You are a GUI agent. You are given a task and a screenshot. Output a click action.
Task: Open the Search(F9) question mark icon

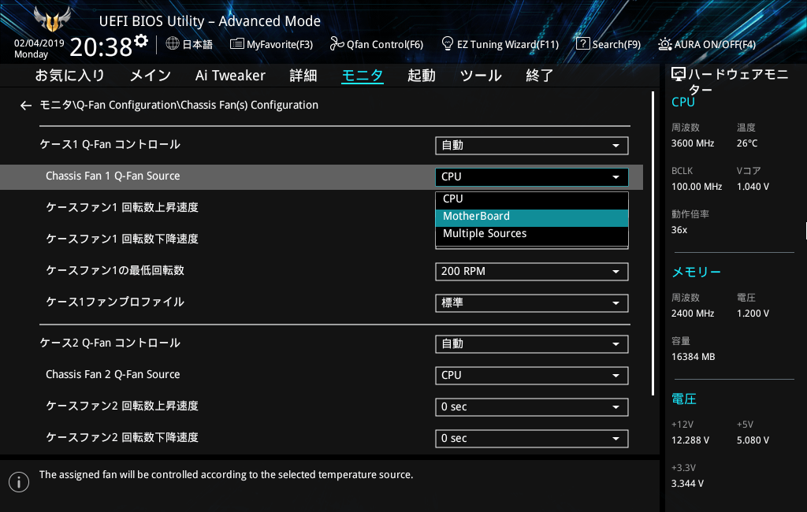click(582, 44)
